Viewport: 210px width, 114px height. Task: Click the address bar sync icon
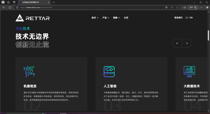tap(166, 7)
